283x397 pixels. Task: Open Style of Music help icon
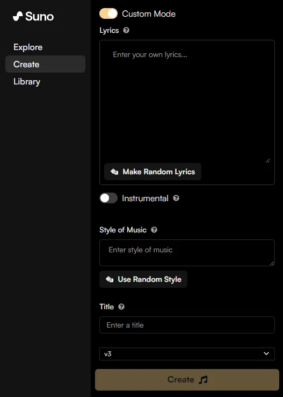click(154, 230)
